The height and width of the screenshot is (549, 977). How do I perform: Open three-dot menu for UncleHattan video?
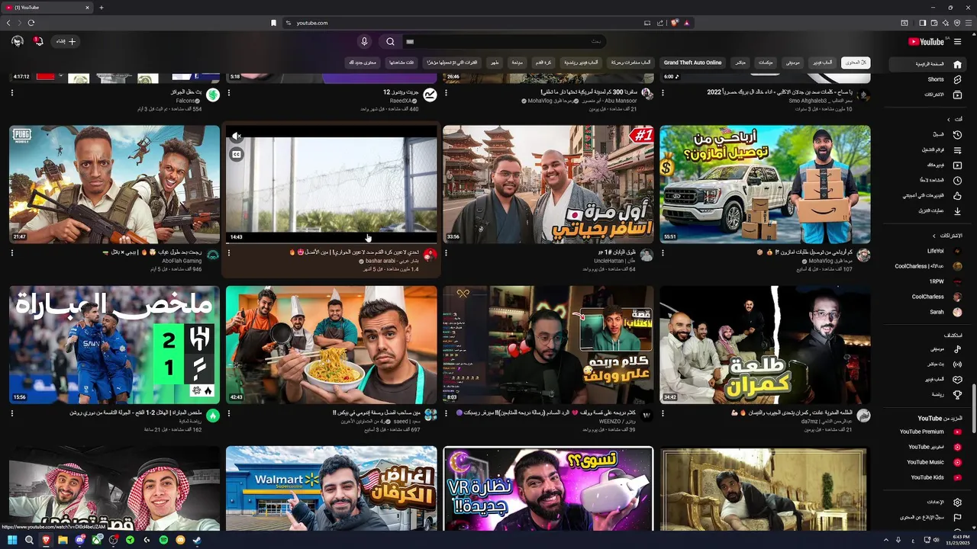[446, 252]
